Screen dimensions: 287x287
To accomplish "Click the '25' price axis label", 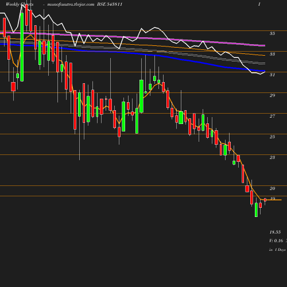I will 272,137.
